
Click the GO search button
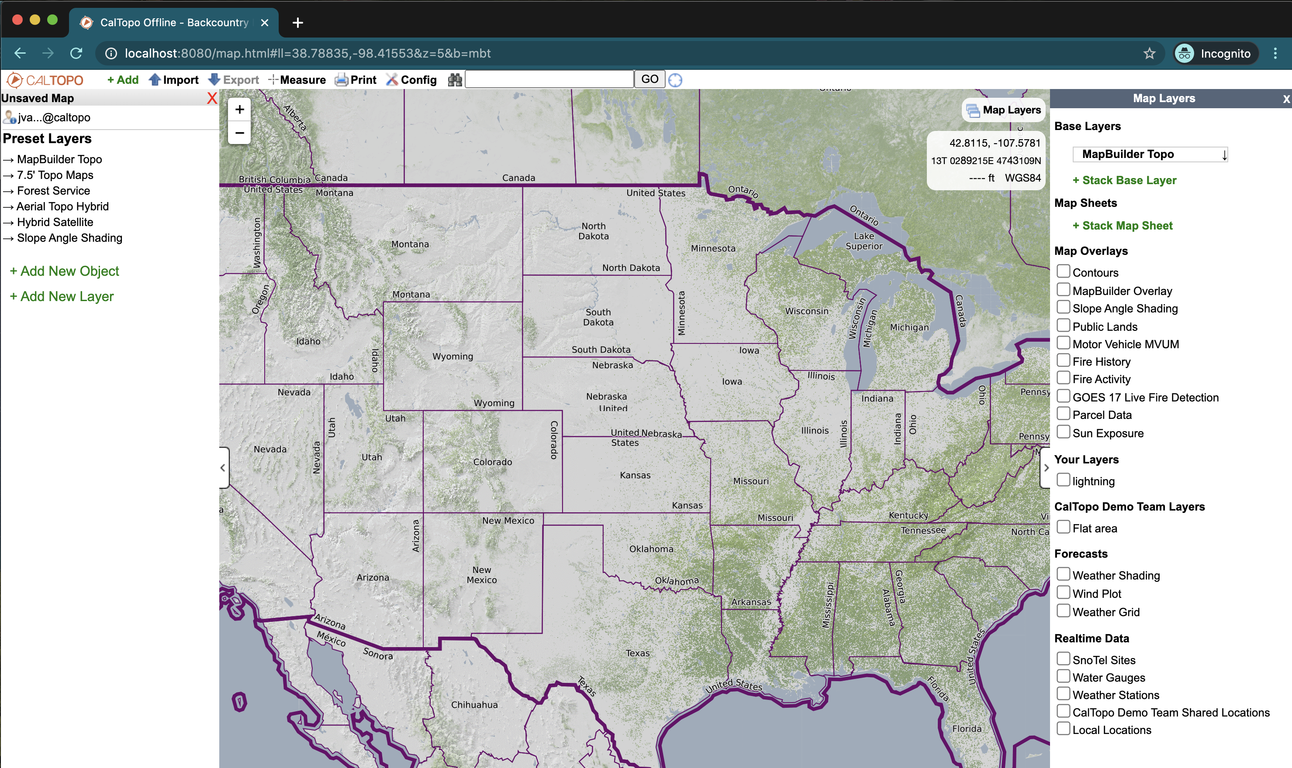649,79
